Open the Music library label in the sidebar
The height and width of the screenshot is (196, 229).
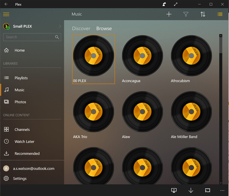coord(19,90)
